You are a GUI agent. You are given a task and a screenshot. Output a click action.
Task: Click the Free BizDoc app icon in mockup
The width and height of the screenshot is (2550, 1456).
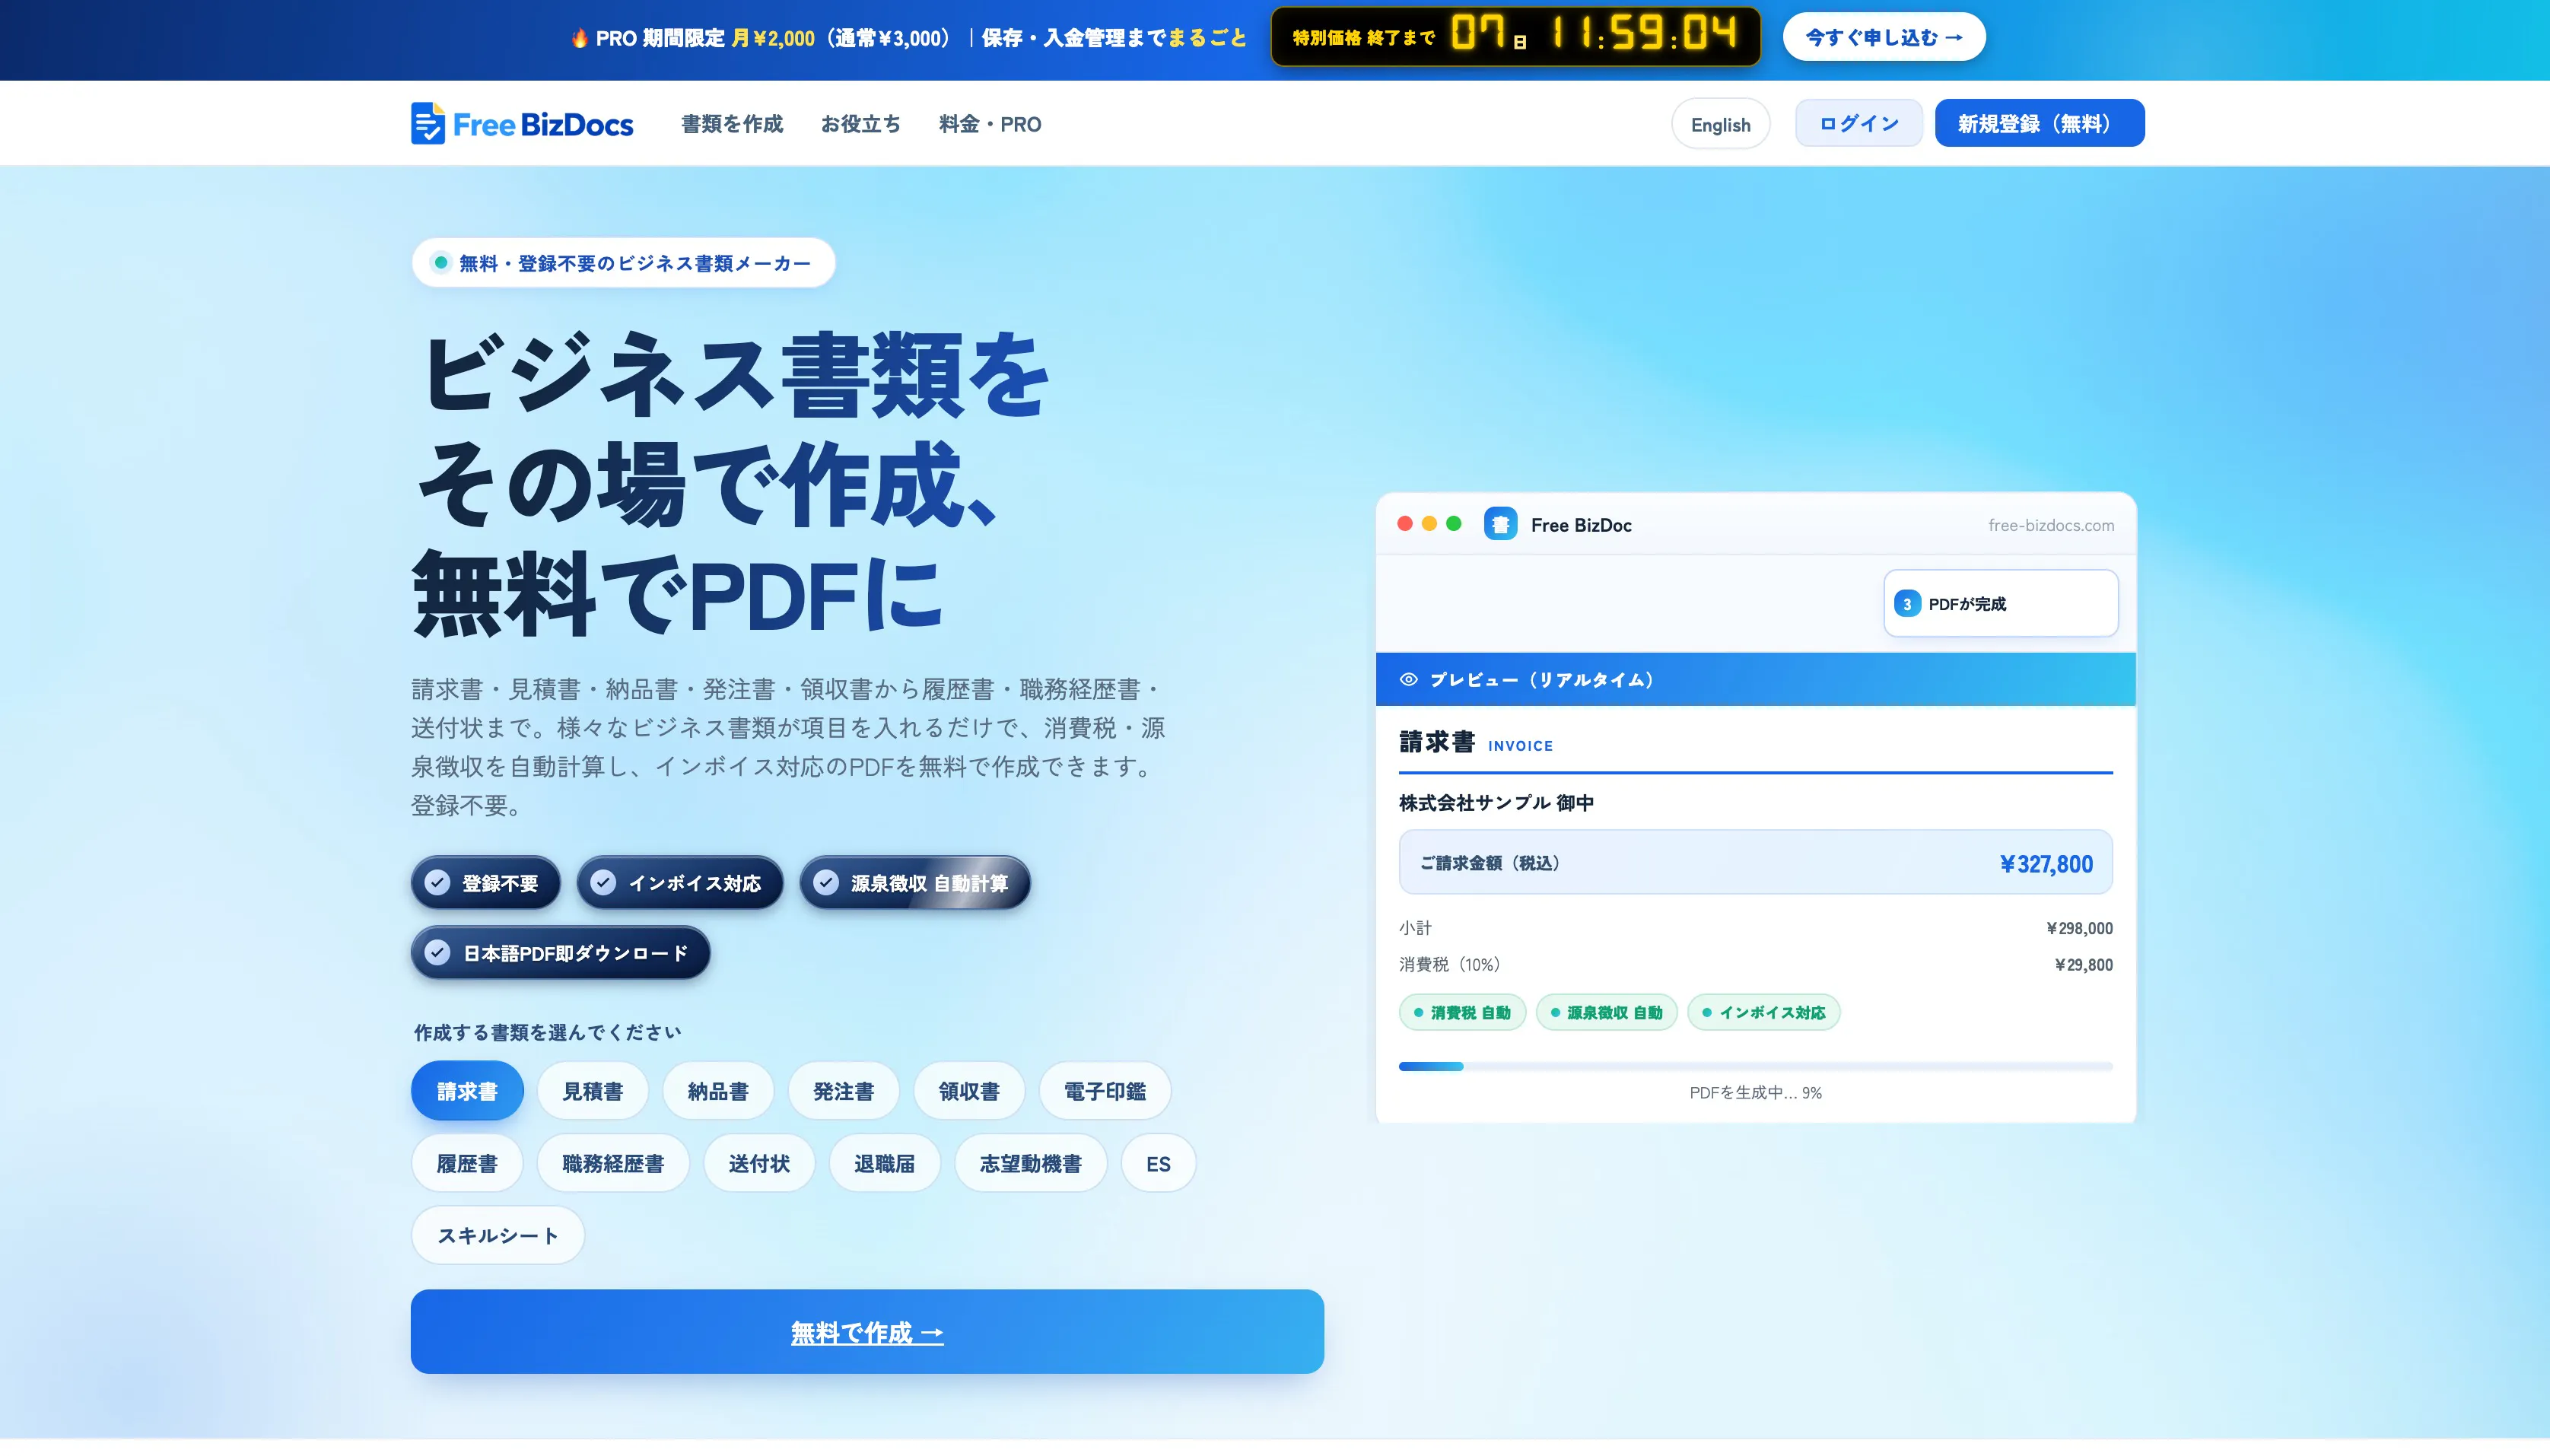[x=1500, y=524]
